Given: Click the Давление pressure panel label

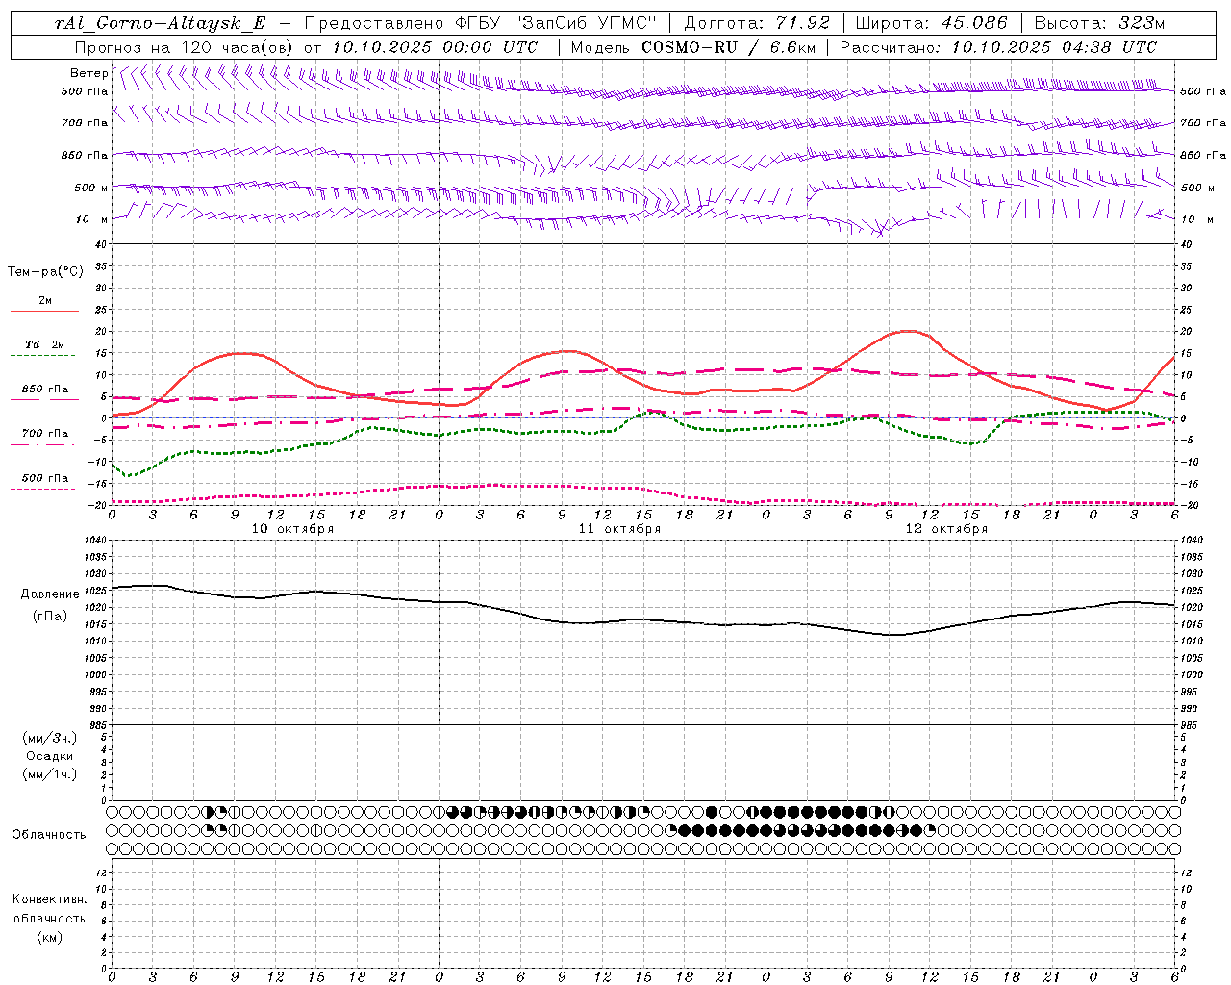Looking at the screenshot, I should point(50,594).
